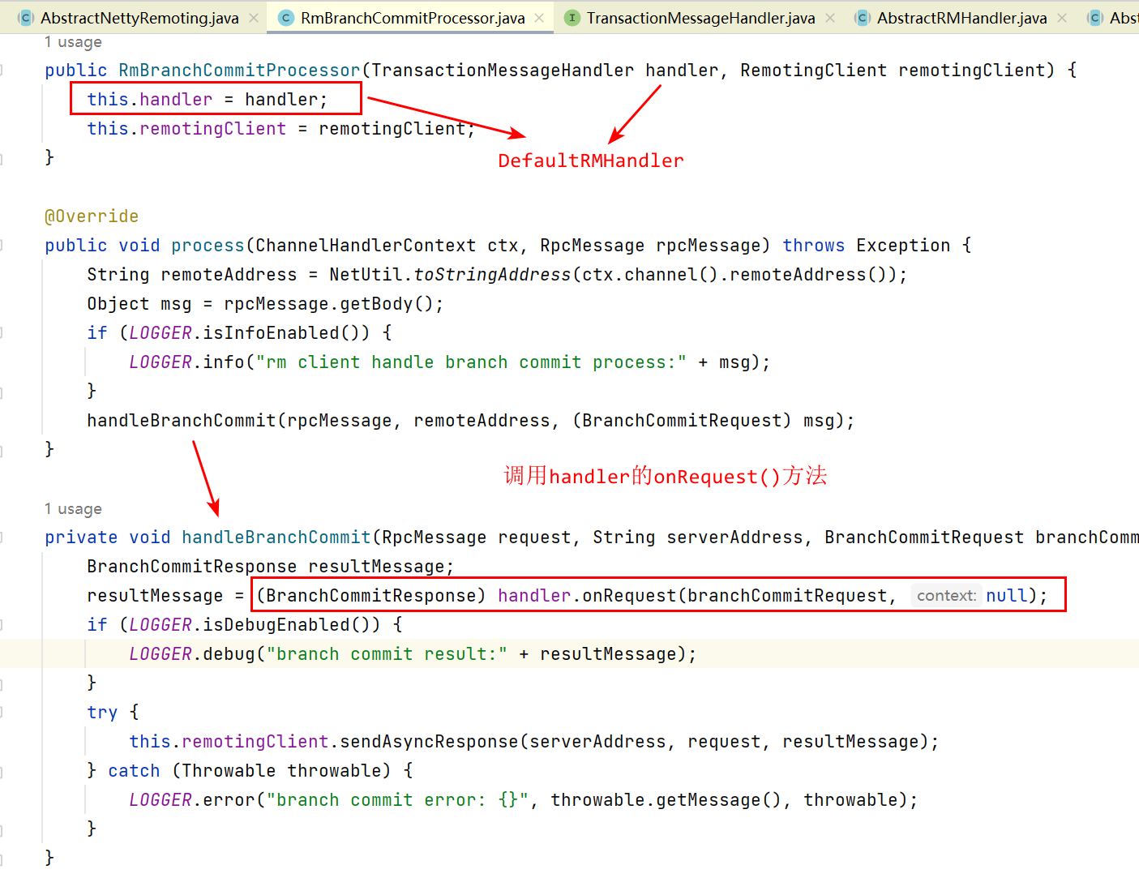Click the 'BranchCommitResponse resultMessage;' declaration type
The width and height of the screenshot is (1139, 878).
click(192, 567)
